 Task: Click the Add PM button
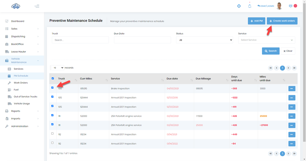point(256,21)
